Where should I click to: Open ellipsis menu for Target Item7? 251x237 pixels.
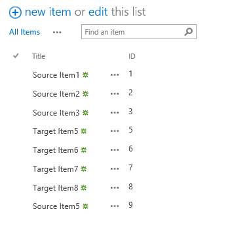[115, 168]
